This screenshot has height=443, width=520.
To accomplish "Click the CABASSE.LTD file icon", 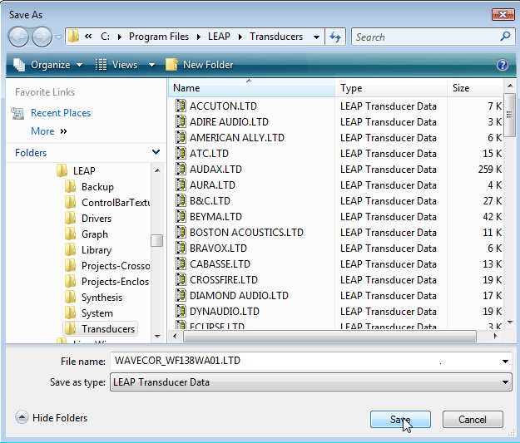I will (x=181, y=263).
